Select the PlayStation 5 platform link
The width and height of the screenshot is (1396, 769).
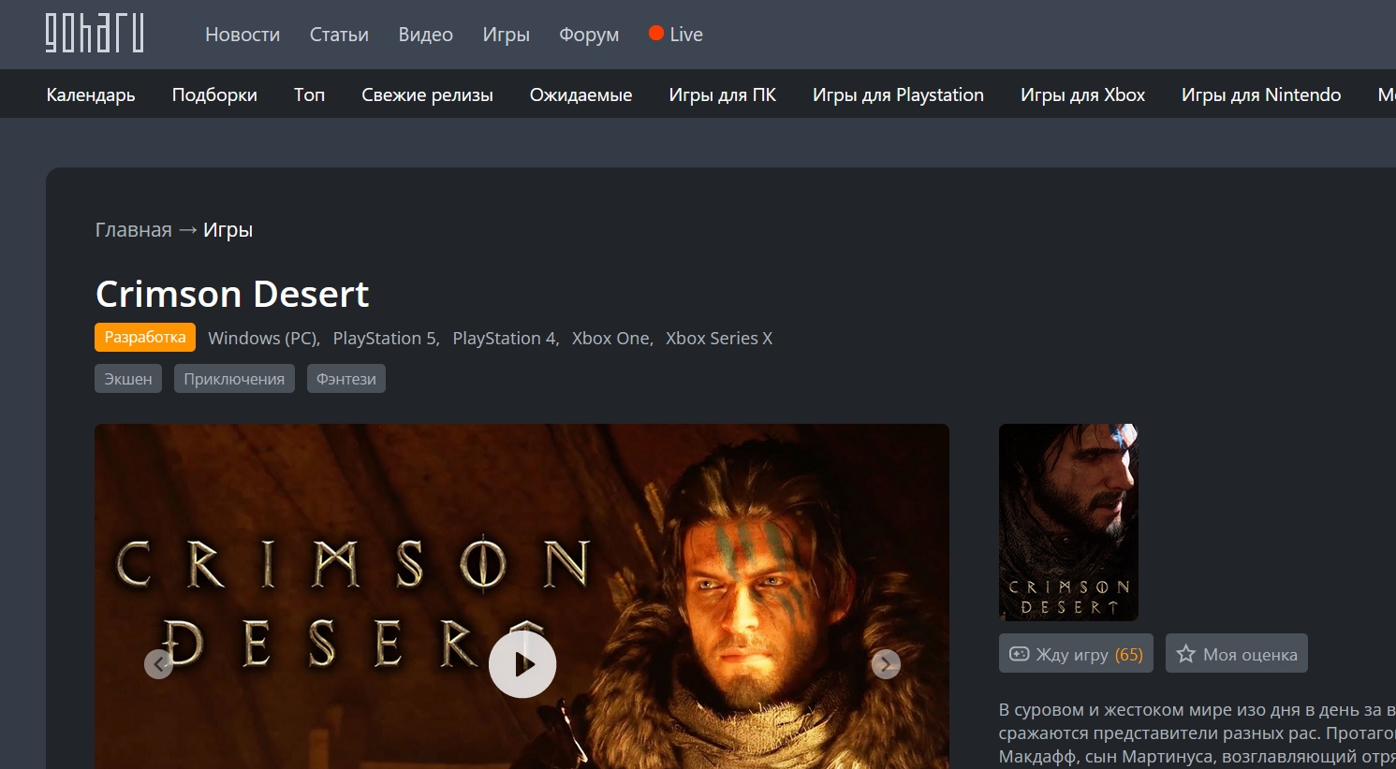385,339
